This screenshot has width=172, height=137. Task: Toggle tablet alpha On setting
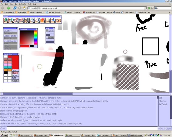[x=50, y=31]
